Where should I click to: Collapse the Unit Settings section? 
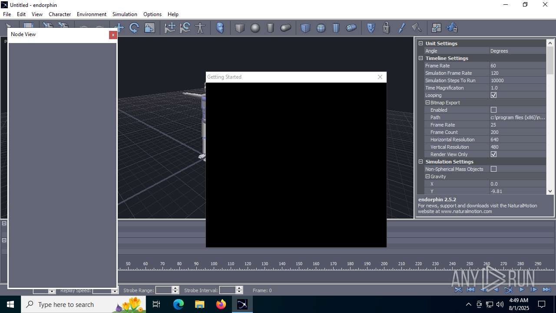point(420,43)
